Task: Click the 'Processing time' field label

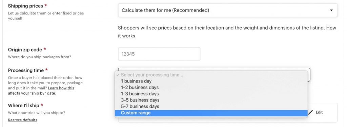Action: pyautogui.click(x=26, y=70)
